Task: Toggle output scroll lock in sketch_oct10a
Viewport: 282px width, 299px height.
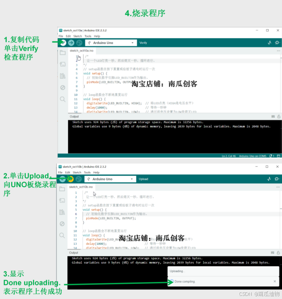Action: click(279, 116)
